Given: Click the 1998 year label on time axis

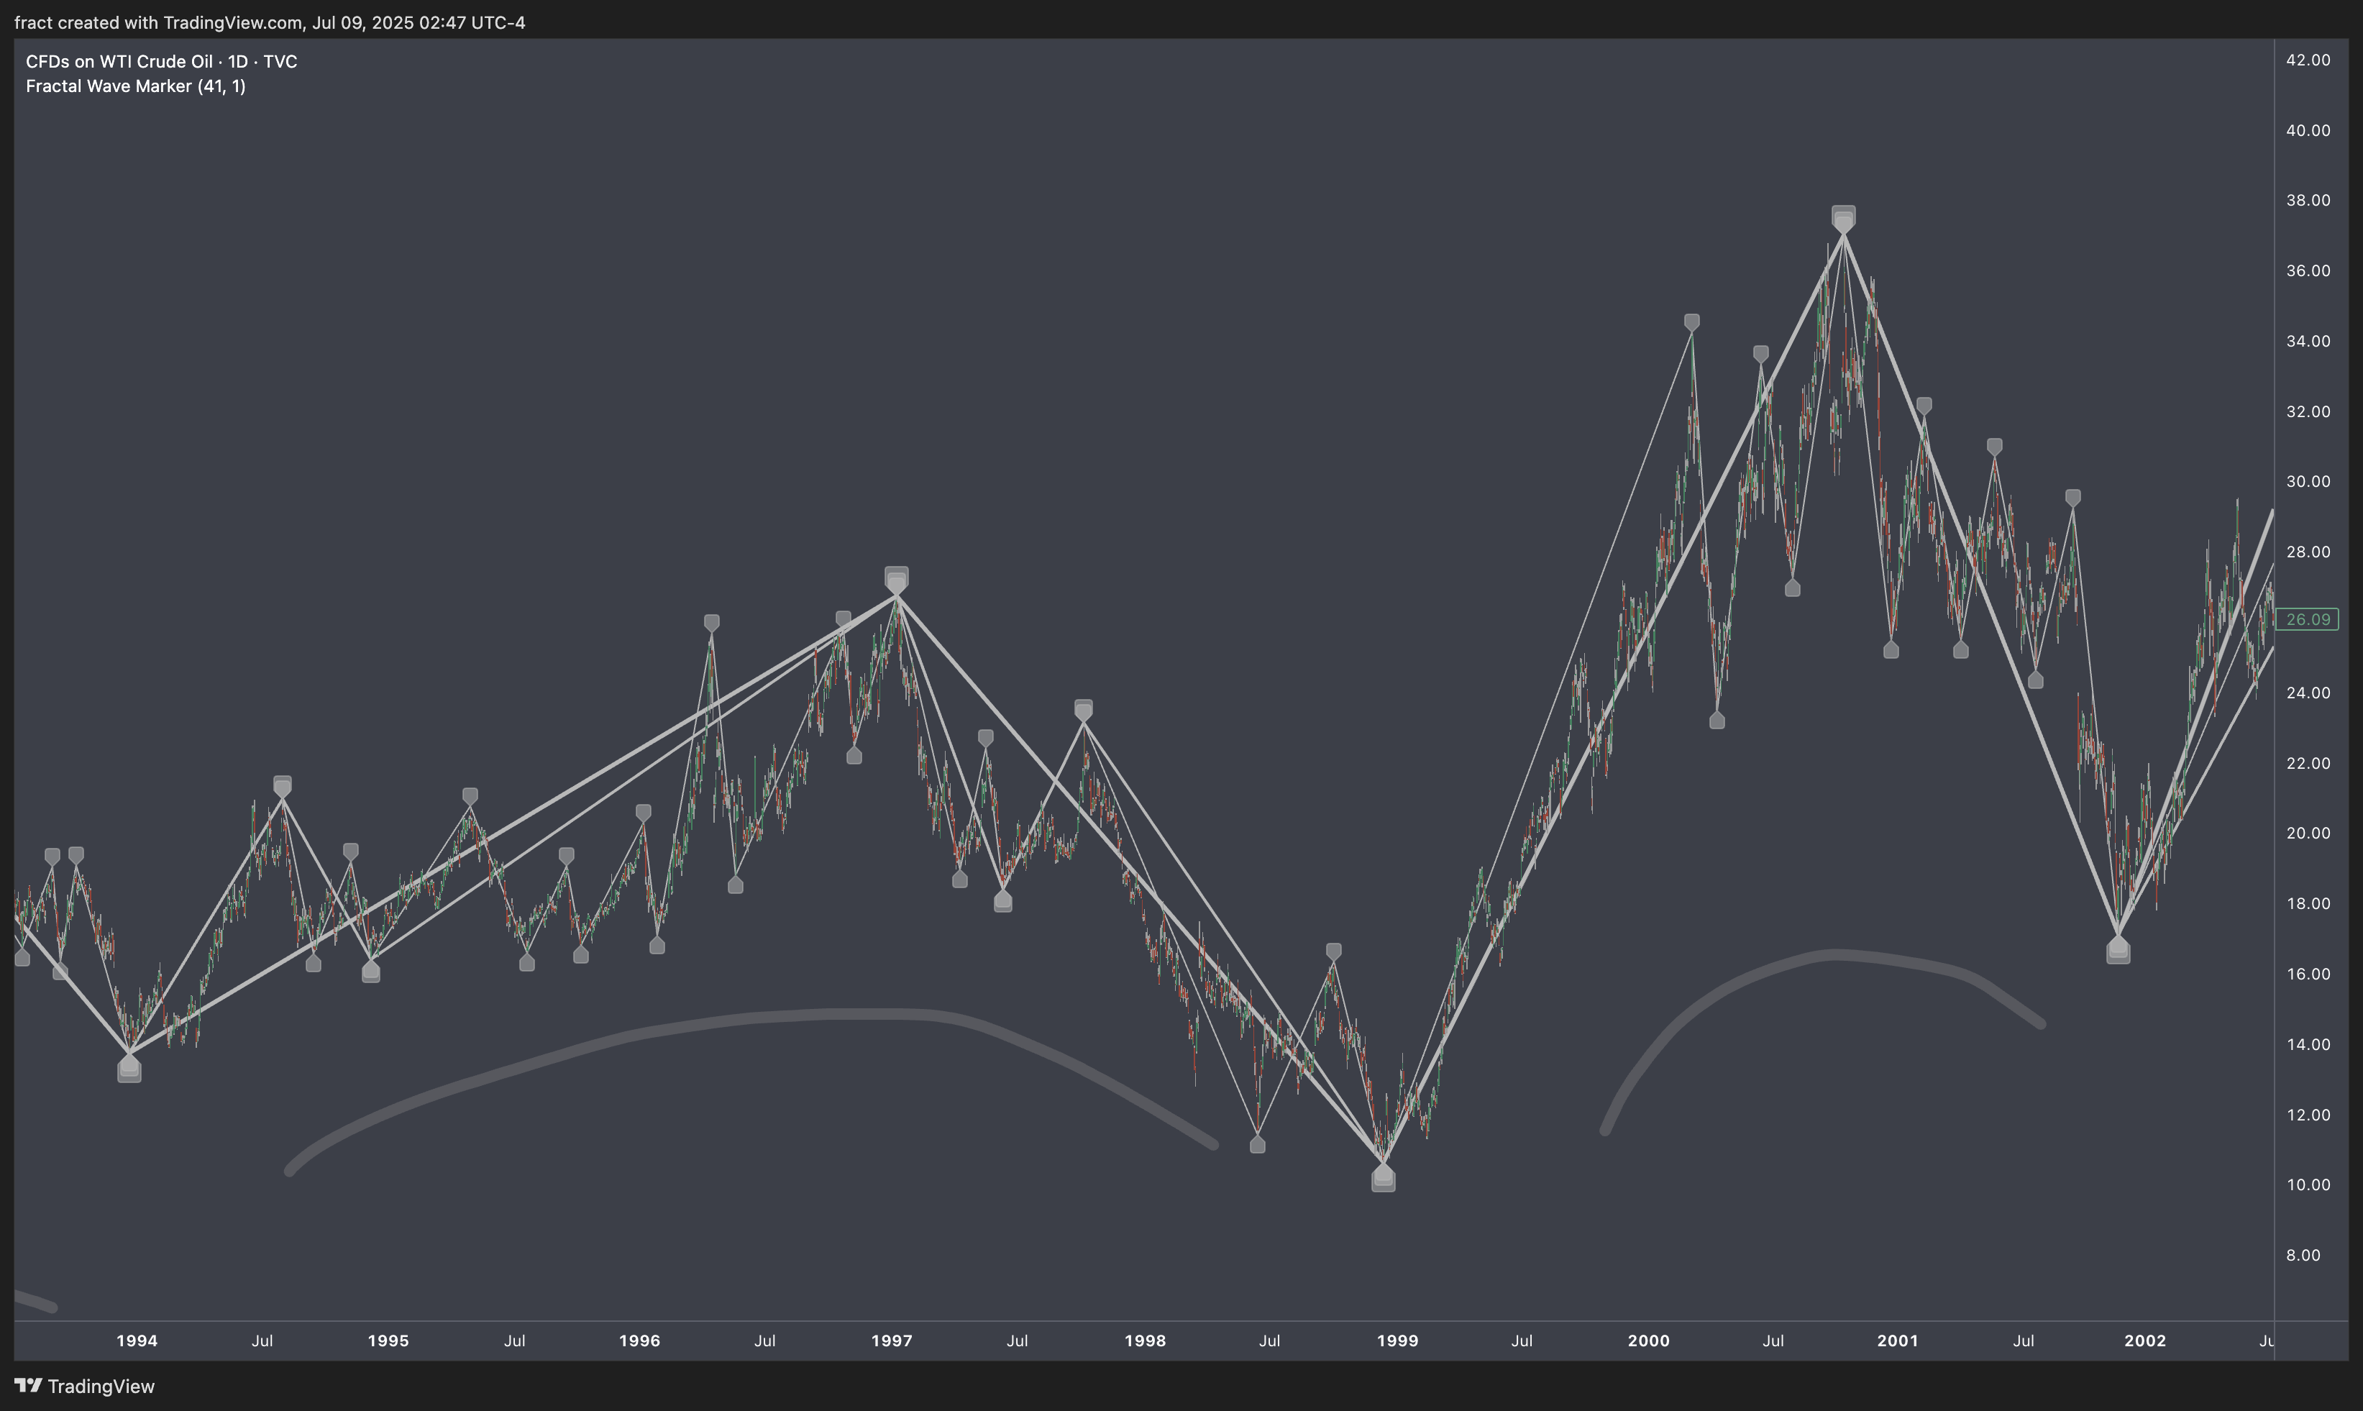Looking at the screenshot, I should (1144, 1341).
